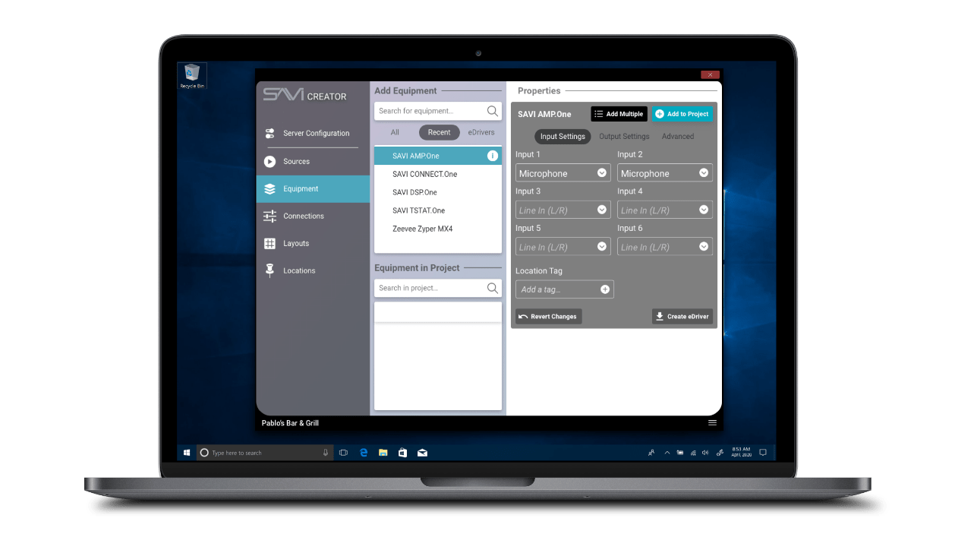Viewport: 955px width, 556px height.
Task: Open the Windows notification center
Action: coord(763,453)
